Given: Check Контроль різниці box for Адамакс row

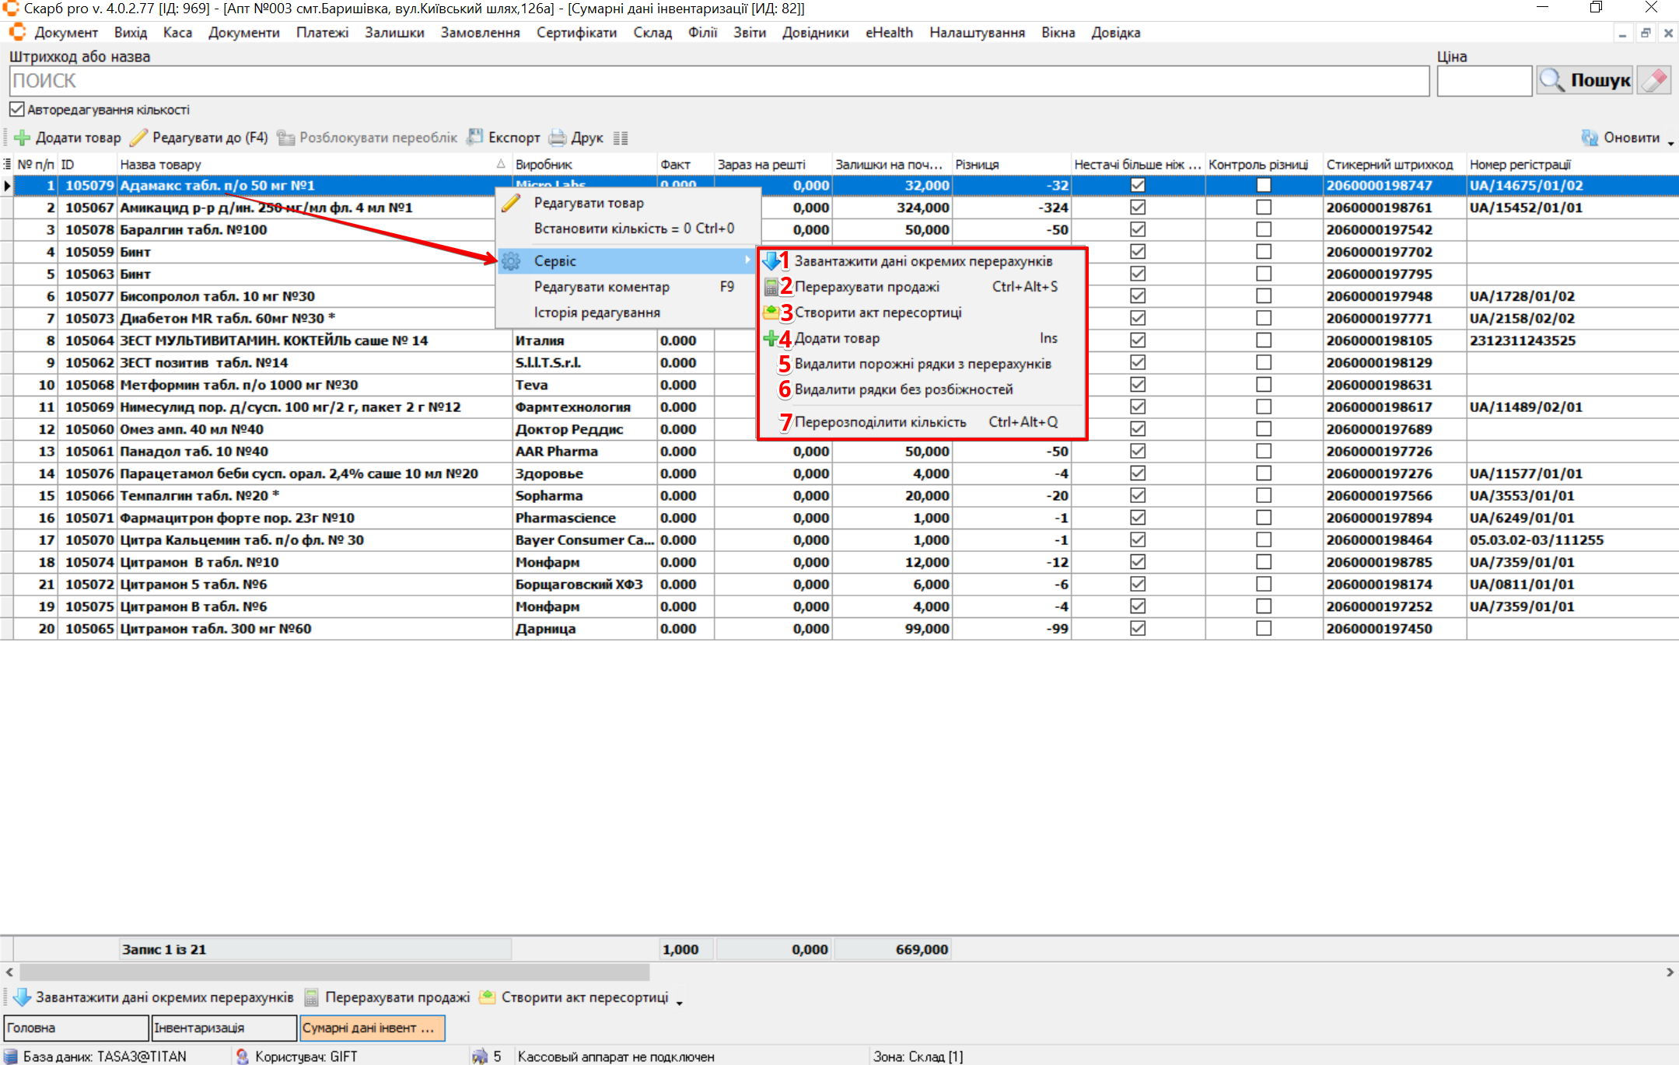Looking at the screenshot, I should point(1264,185).
